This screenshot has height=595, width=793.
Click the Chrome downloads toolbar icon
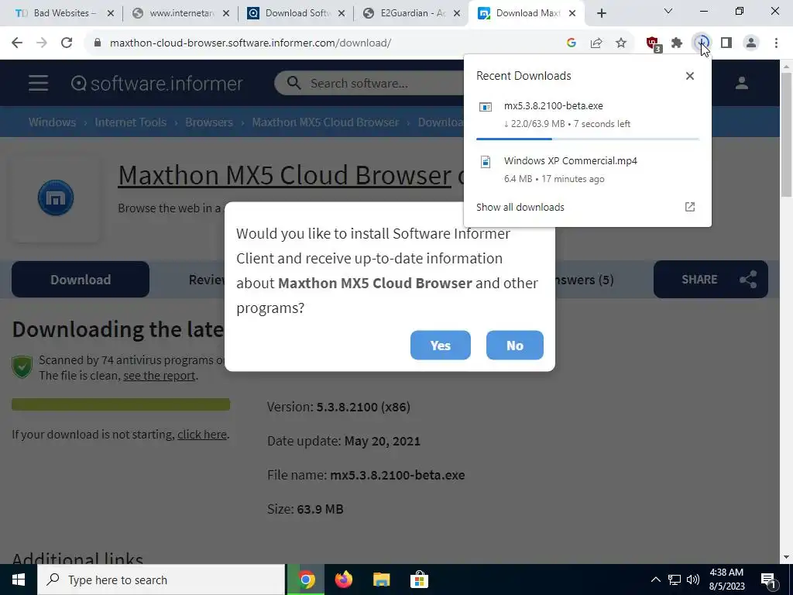click(x=702, y=43)
